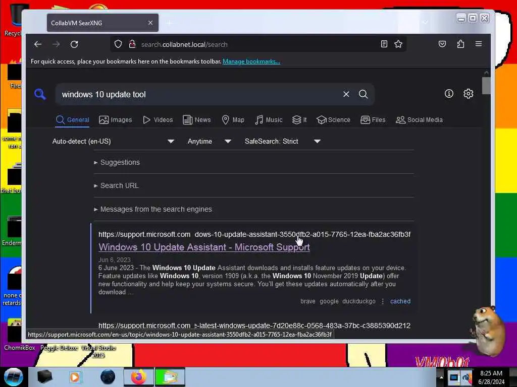Open the cached version of first result
Screen dimensions: 517x387
pyautogui.click(x=400, y=301)
